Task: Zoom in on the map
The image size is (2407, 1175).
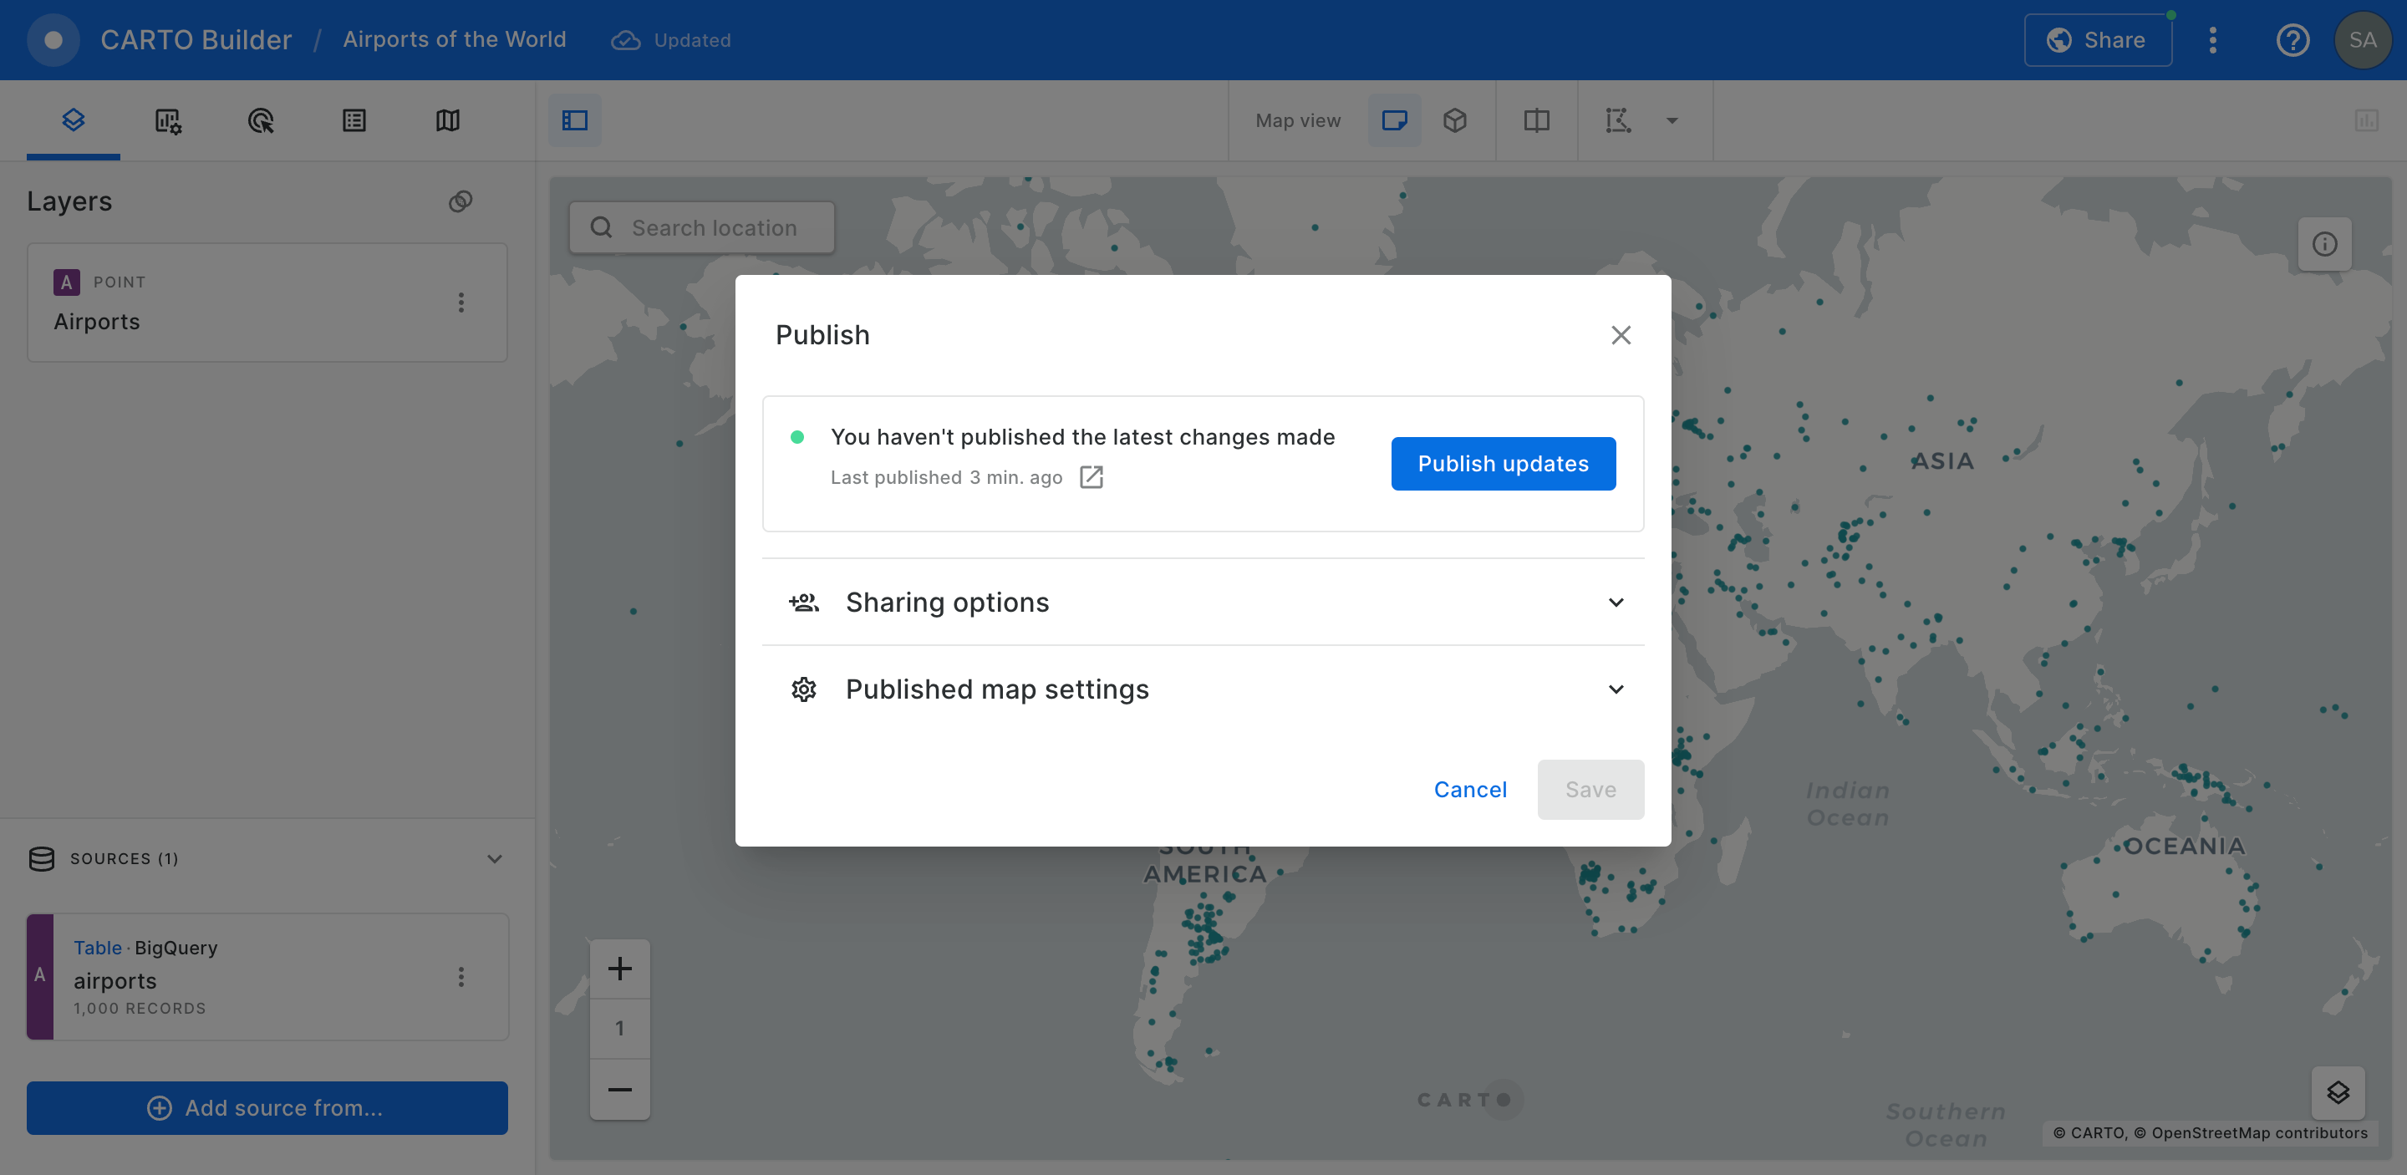Action: [619, 969]
